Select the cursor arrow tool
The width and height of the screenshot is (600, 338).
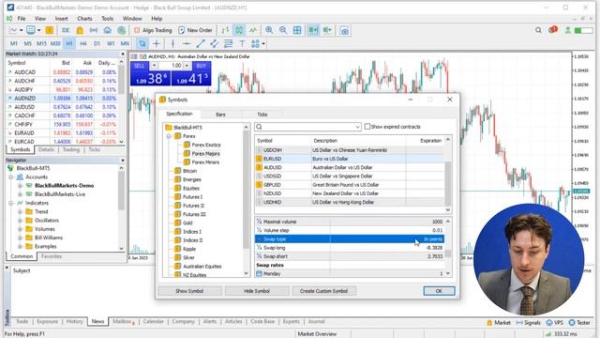pos(142,44)
